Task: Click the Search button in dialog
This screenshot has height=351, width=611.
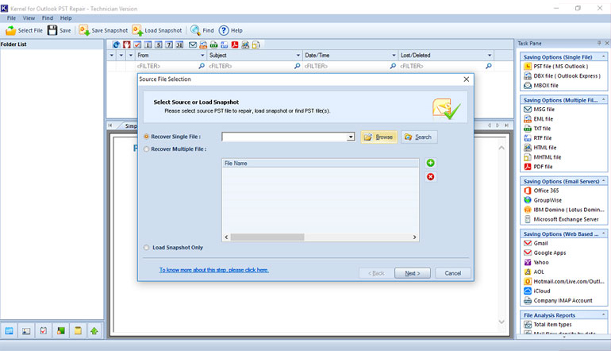Action: pos(419,137)
